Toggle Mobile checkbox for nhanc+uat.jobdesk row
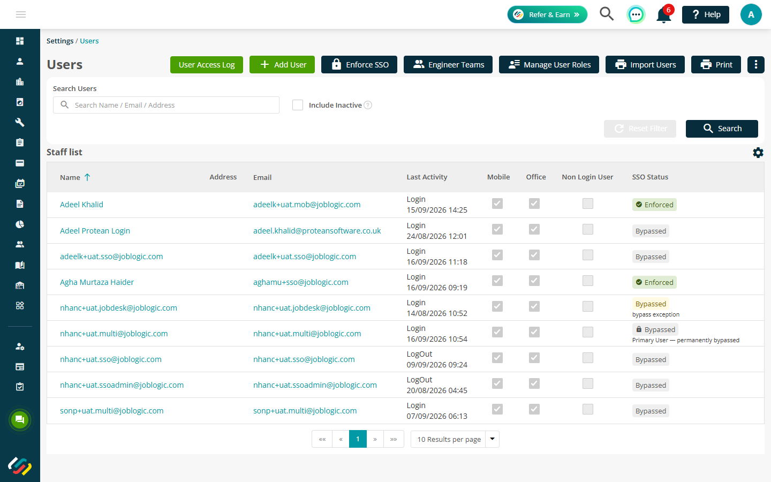 point(497,306)
